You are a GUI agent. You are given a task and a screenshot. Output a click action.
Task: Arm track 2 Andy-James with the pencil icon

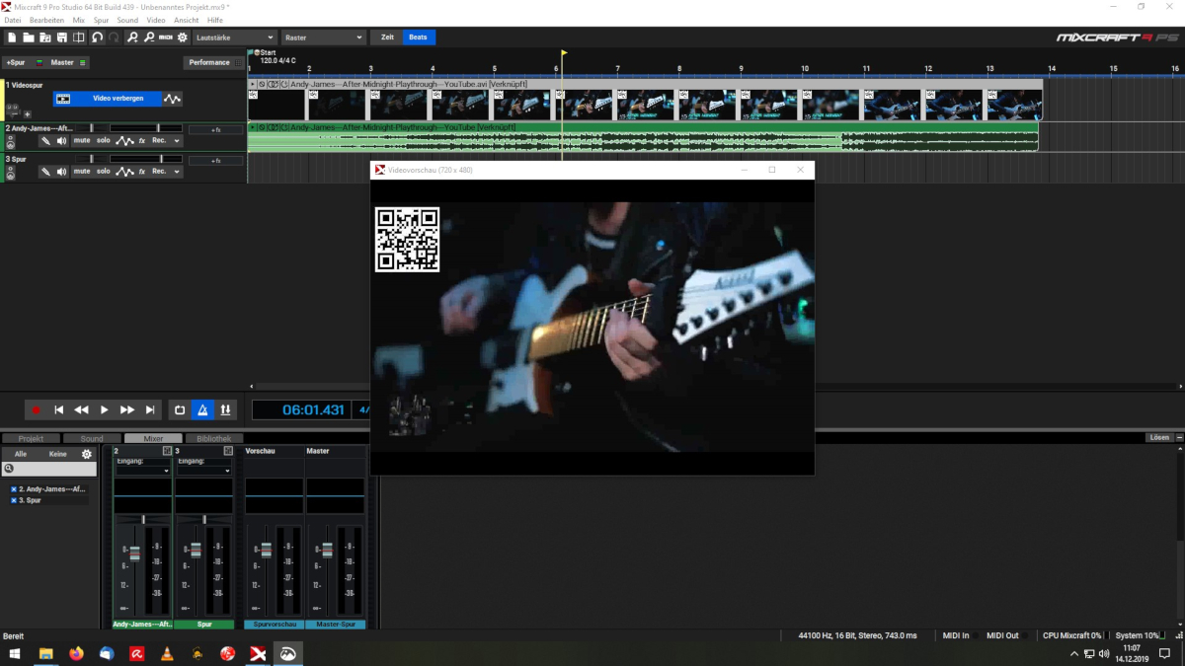point(44,141)
